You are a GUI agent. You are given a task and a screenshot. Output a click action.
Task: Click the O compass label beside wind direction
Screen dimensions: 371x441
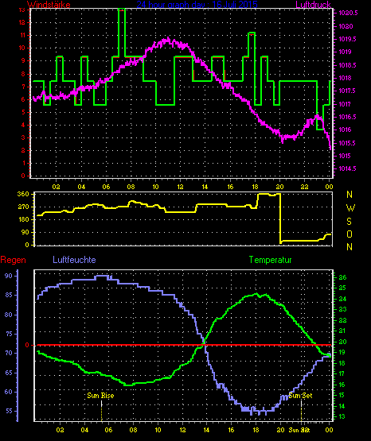click(350, 234)
